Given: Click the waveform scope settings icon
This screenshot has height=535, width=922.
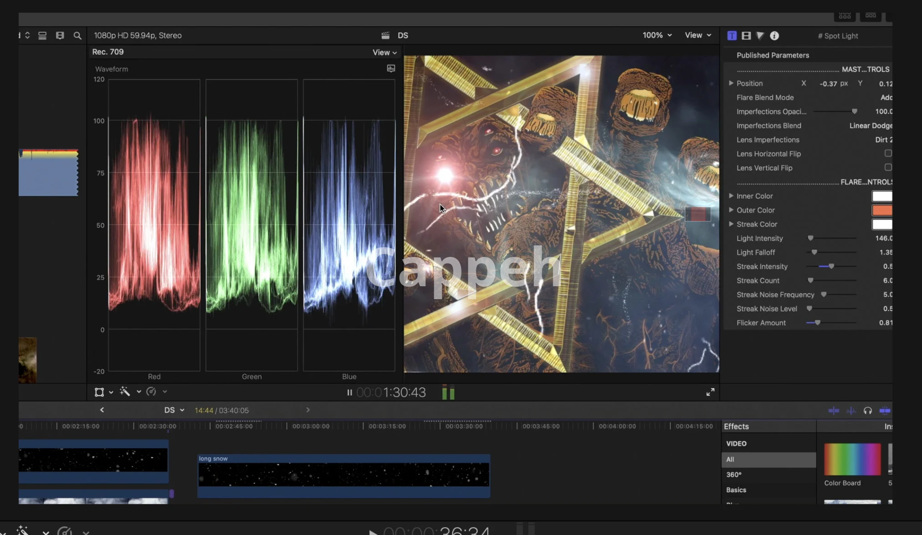Looking at the screenshot, I should tap(391, 69).
